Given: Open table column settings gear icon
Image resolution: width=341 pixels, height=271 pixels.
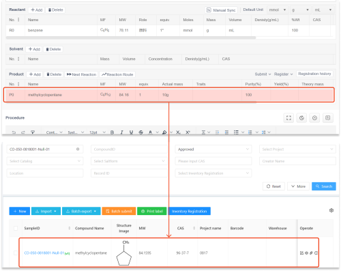Looking at the screenshot, I should click(331, 210).
